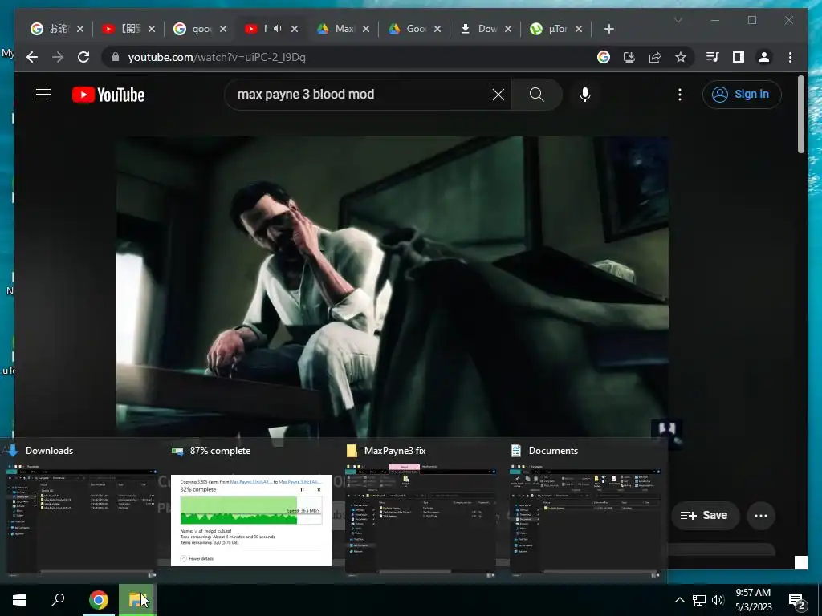Open network status tray icon
The width and height of the screenshot is (822, 616).
point(699,600)
